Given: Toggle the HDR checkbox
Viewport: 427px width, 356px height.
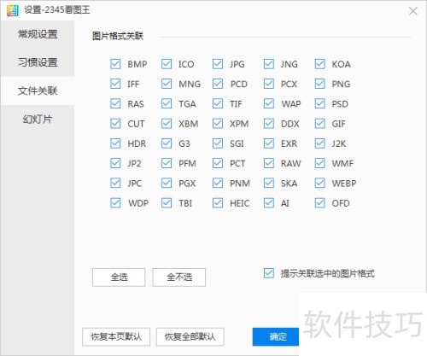Looking at the screenshot, I should [x=115, y=143].
